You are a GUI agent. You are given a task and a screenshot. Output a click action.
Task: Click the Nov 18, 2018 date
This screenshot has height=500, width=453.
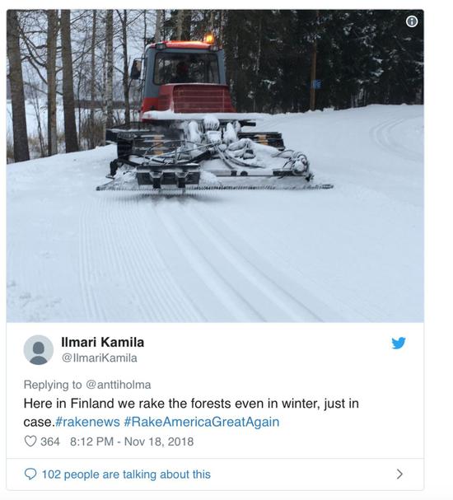[159, 442]
